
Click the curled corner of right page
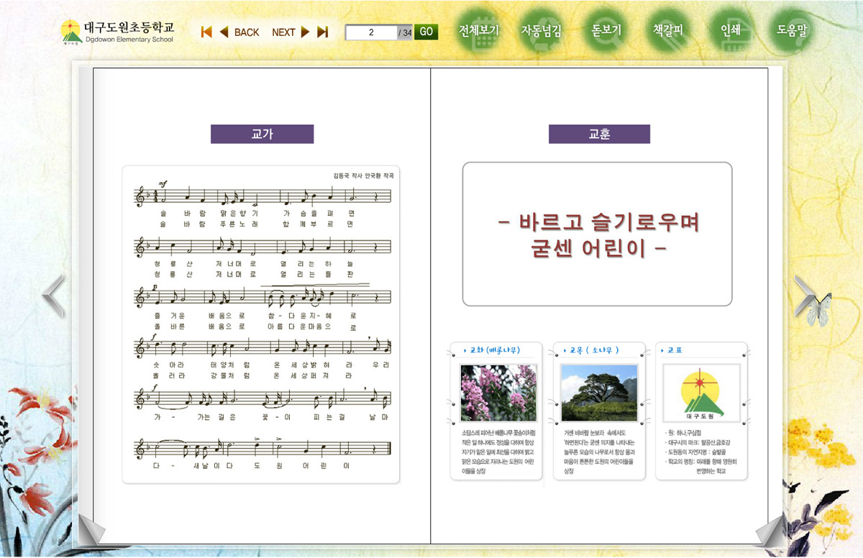[770, 532]
